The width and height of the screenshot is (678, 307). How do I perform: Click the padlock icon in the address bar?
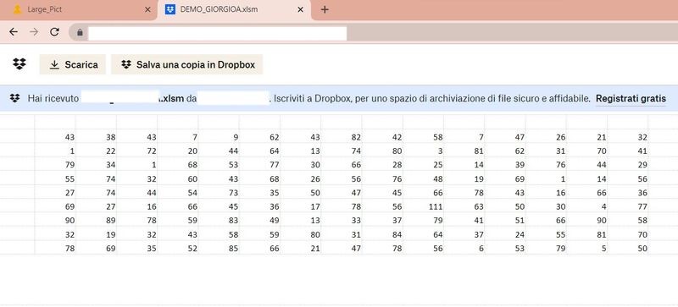tap(80, 32)
